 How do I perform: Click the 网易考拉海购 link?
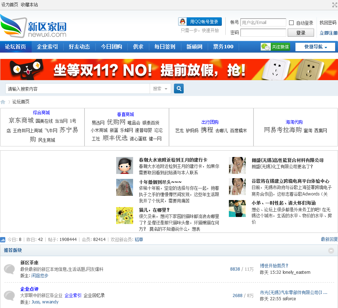tap(283, 130)
